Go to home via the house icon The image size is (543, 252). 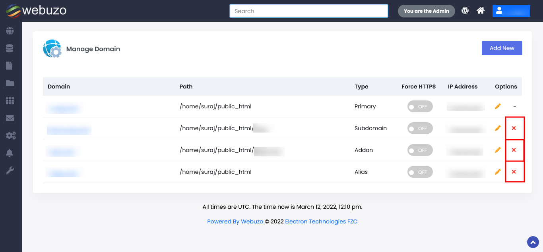[481, 11]
